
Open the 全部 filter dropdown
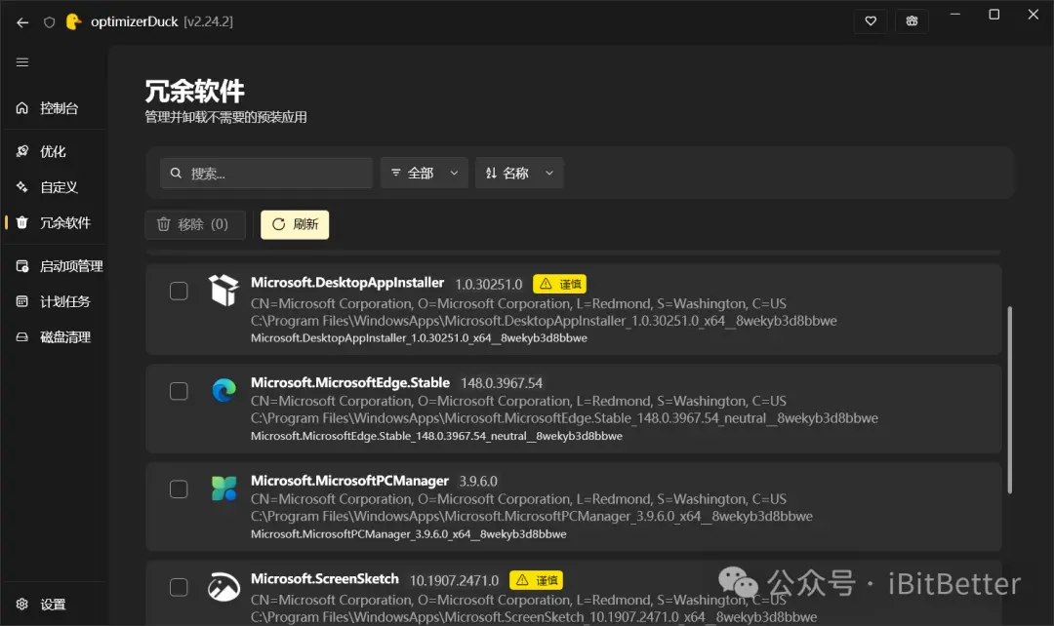point(425,174)
